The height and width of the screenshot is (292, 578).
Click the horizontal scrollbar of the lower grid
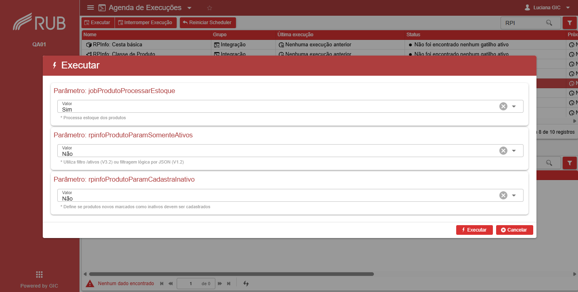click(231, 274)
